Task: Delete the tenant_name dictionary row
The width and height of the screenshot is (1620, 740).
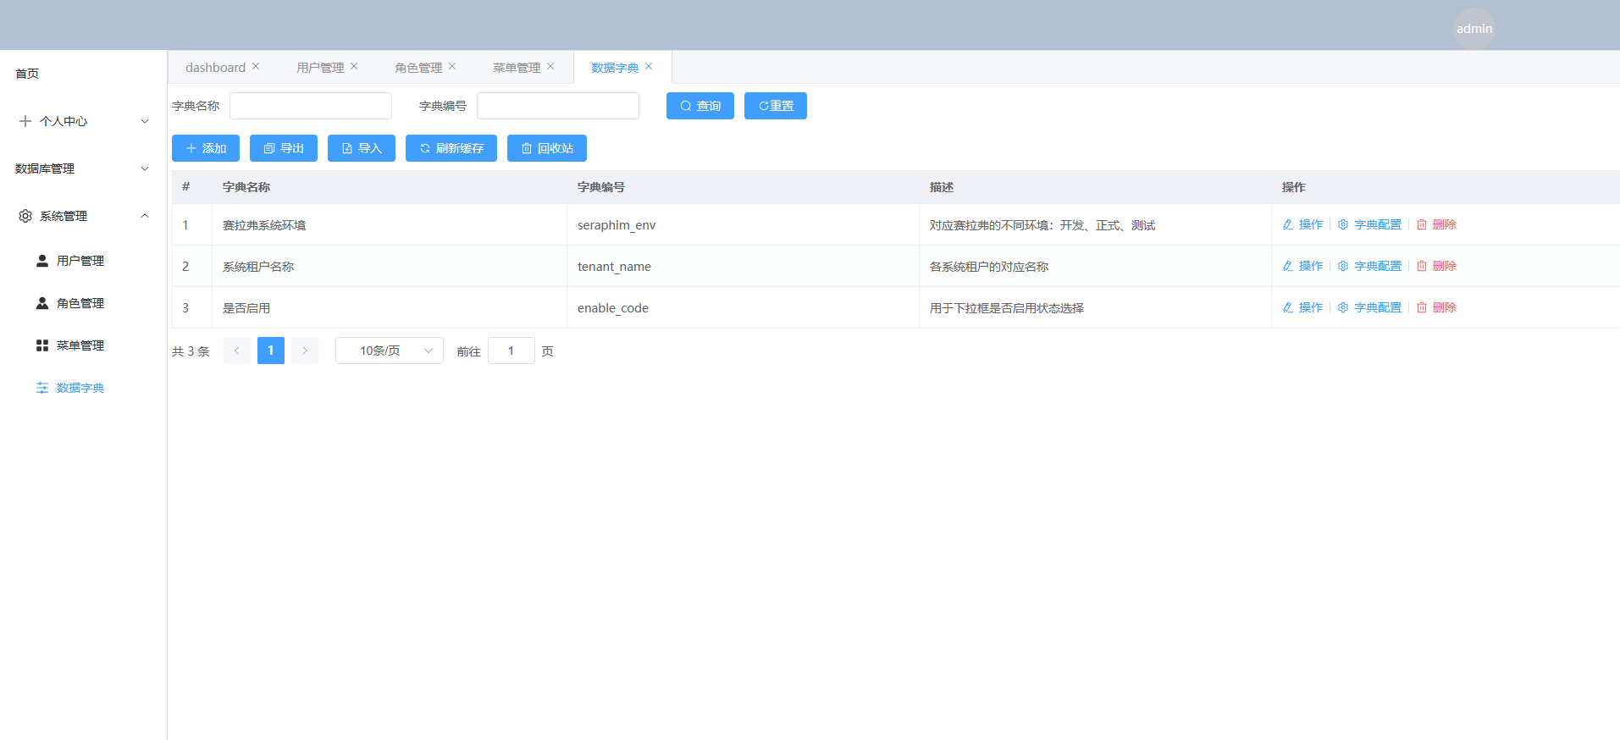Action: (1436, 266)
